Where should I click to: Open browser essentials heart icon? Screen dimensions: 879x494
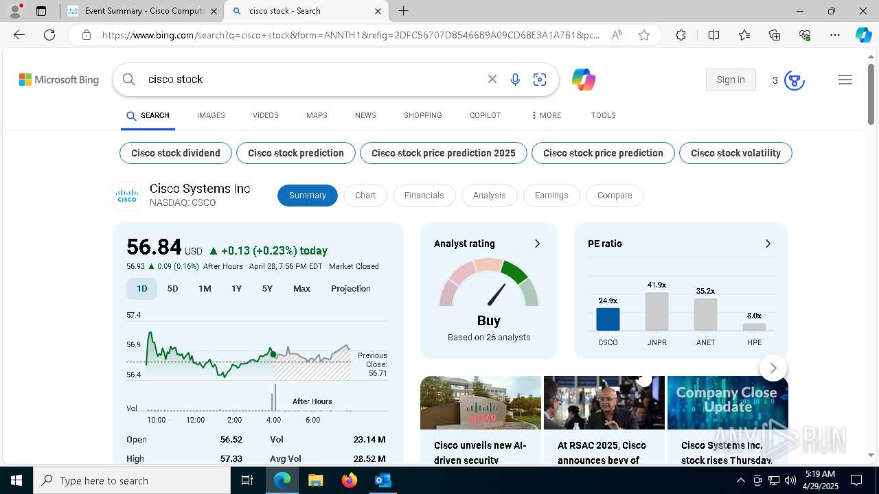pos(805,35)
